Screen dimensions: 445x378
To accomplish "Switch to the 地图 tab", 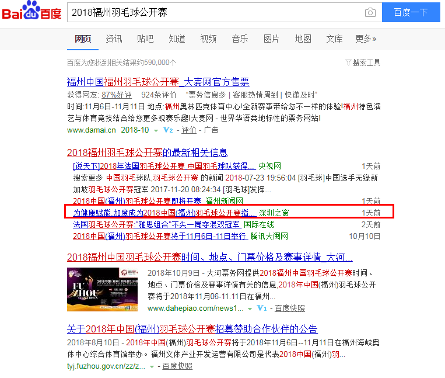I will [303, 39].
